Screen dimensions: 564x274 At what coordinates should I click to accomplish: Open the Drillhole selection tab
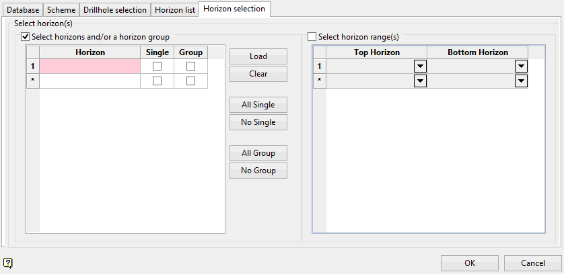115,10
